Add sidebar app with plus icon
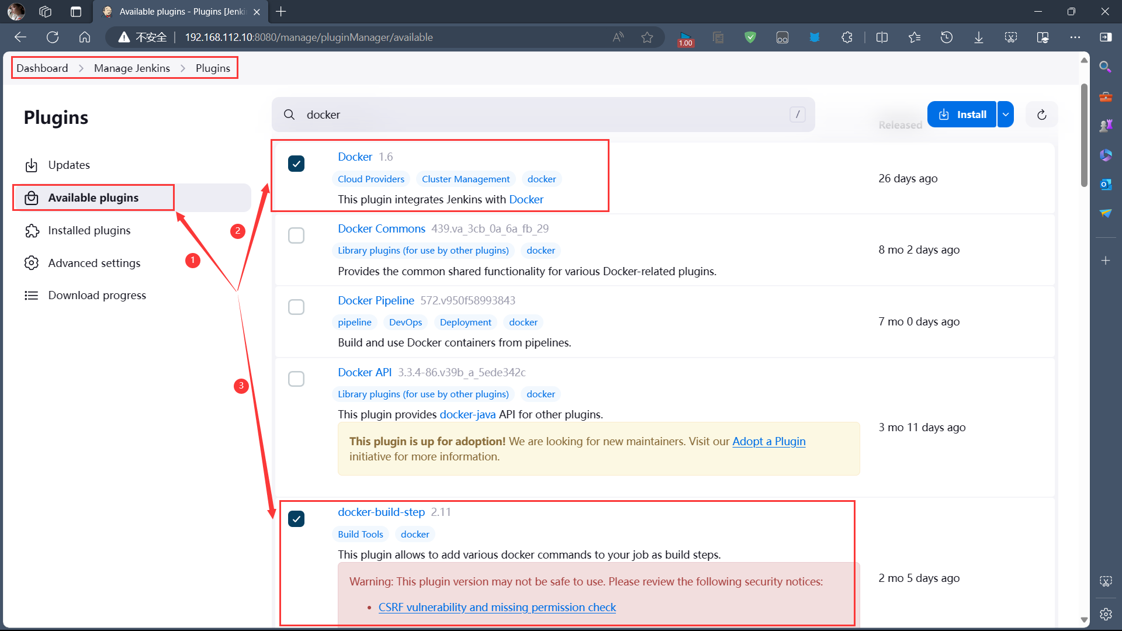Image resolution: width=1122 pixels, height=631 pixels. [x=1105, y=261]
